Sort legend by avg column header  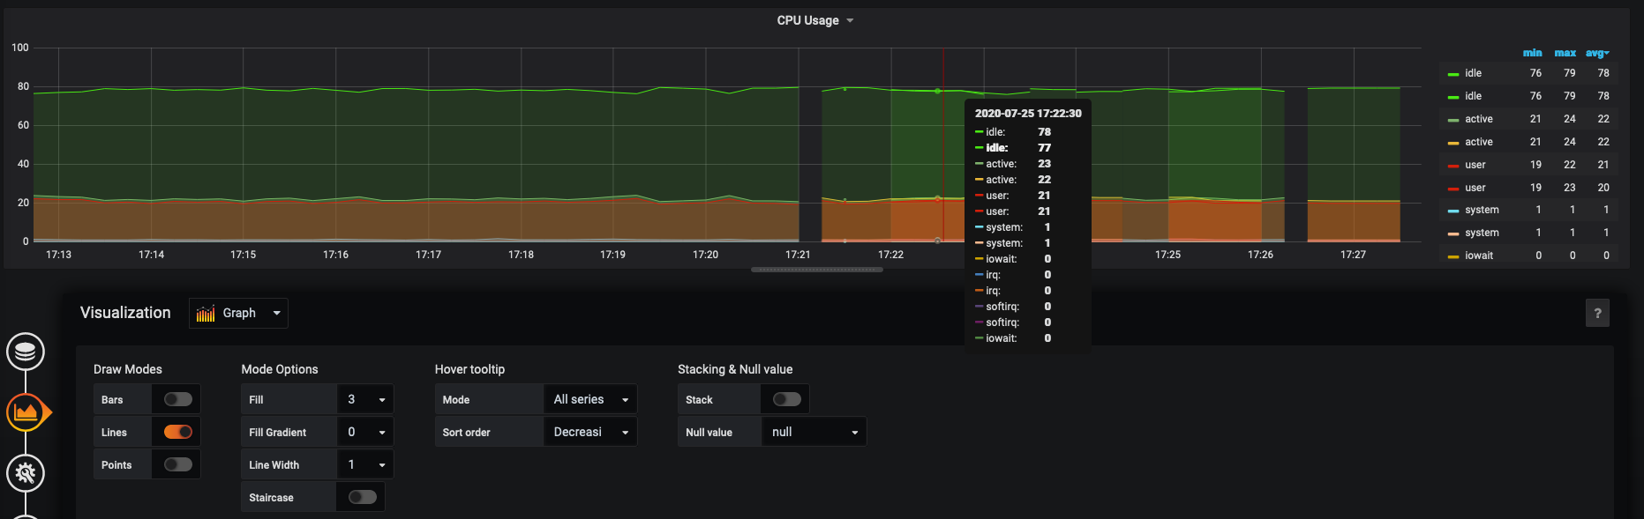point(1598,53)
